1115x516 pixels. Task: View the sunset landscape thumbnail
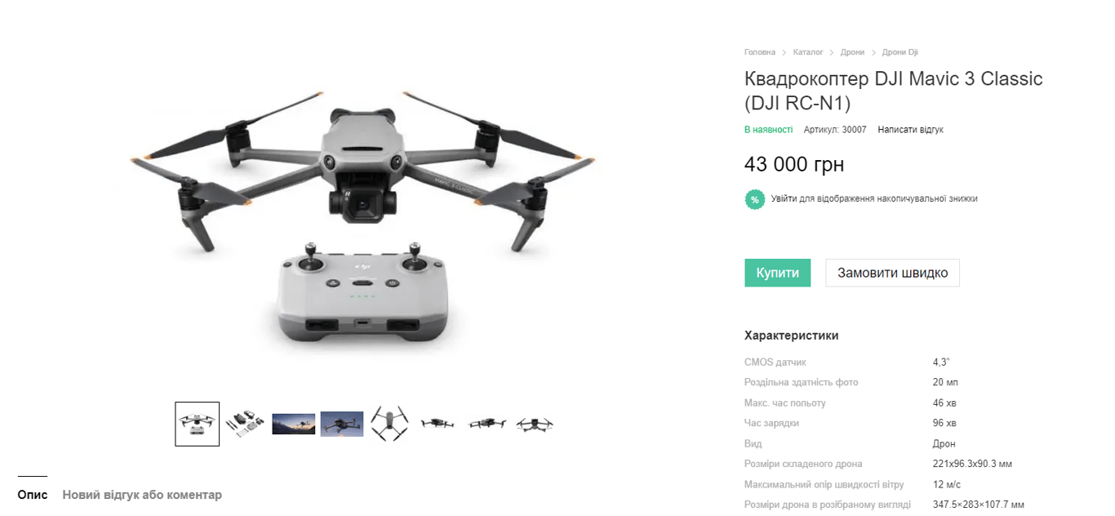[294, 424]
